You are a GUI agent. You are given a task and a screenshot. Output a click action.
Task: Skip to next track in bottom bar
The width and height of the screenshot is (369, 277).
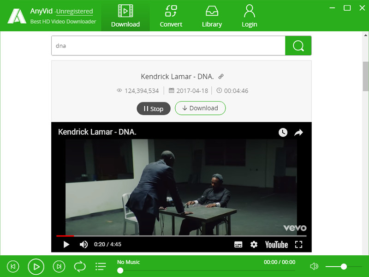[59, 266]
